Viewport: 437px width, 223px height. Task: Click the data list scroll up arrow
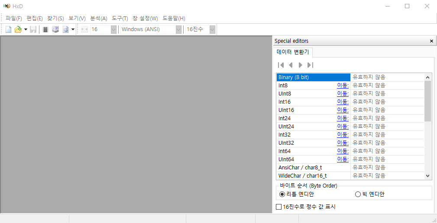click(428, 77)
